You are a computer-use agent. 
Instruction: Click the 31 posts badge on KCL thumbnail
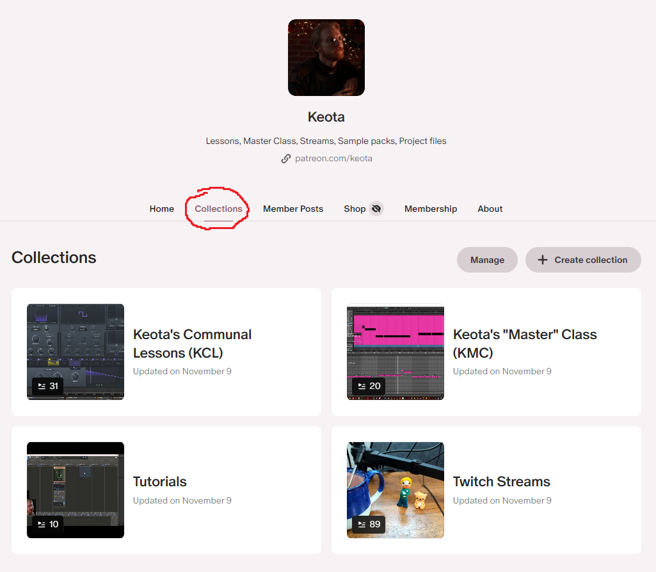click(x=48, y=386)
